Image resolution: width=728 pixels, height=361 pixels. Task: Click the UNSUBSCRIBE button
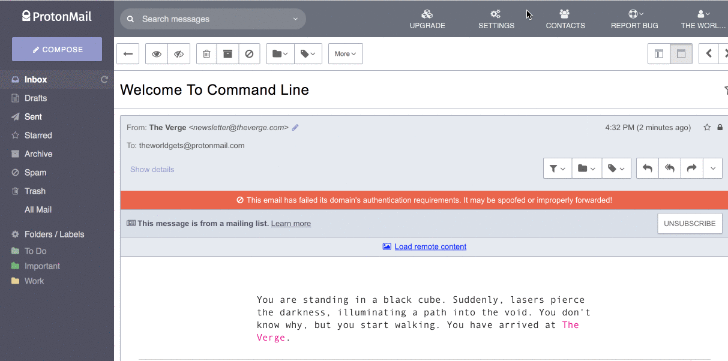tap(690, 223)
